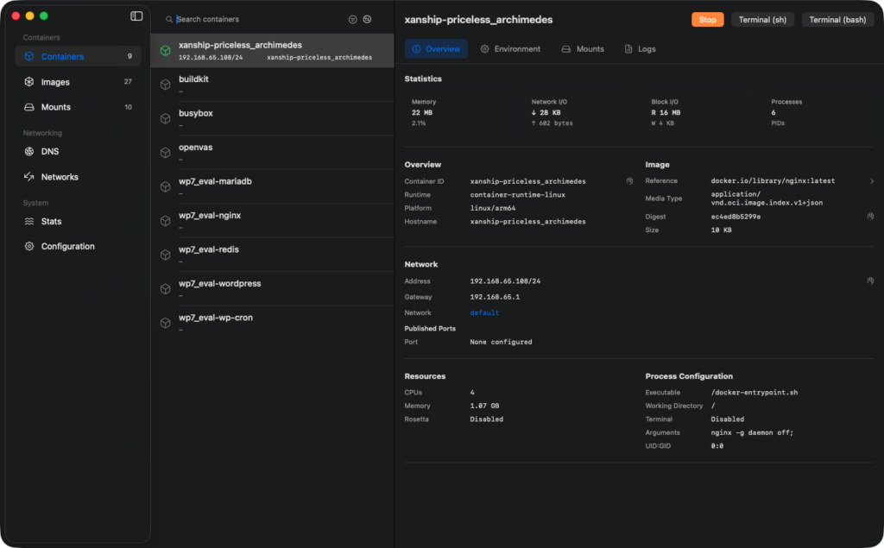Select the wp7_eval-wordpress container row
Viewport: 884px width, 548px height.
tap(273, 288)
